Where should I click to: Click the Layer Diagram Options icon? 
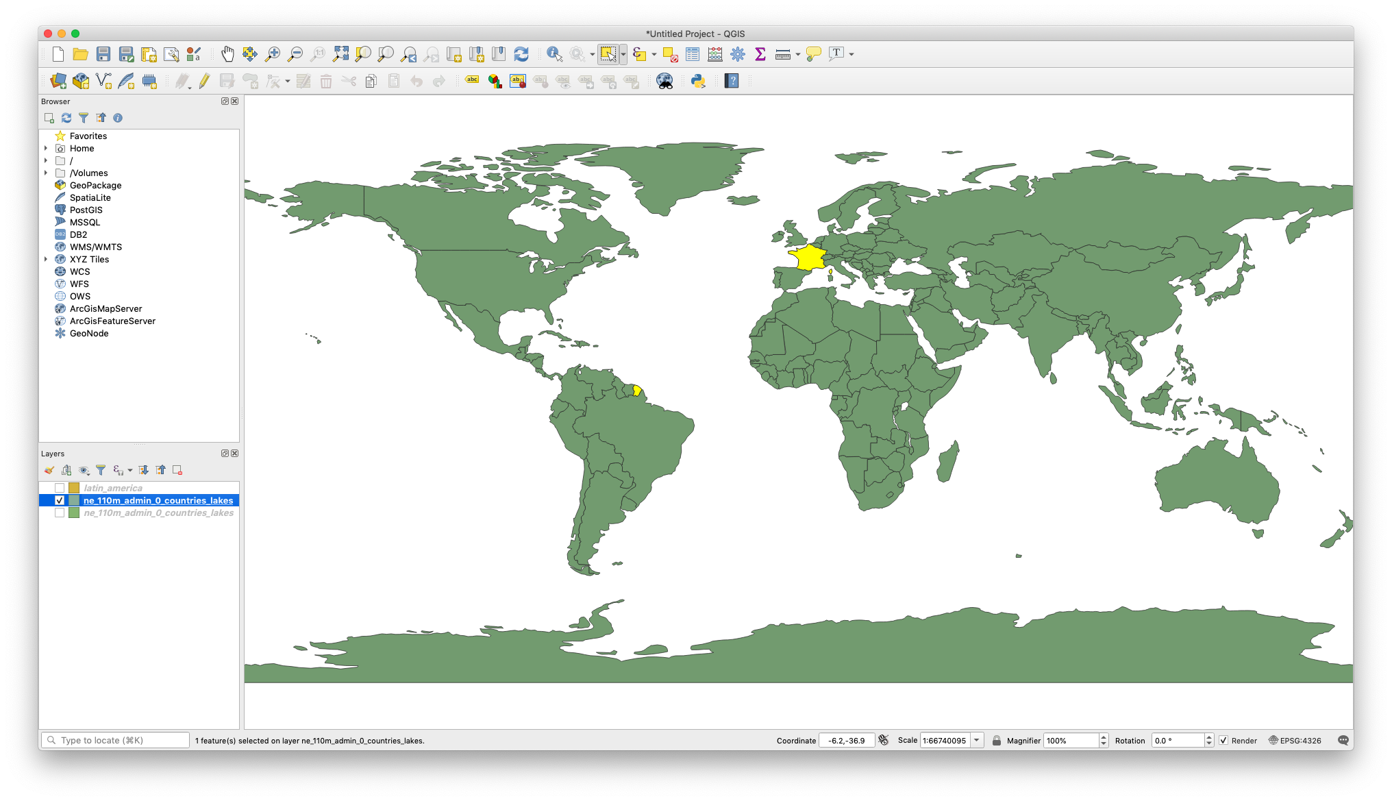(495, 82)
